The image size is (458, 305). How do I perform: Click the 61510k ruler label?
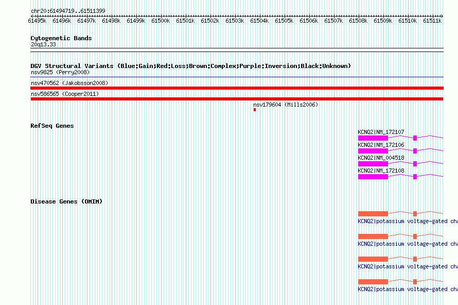click(x=408, y=21)
